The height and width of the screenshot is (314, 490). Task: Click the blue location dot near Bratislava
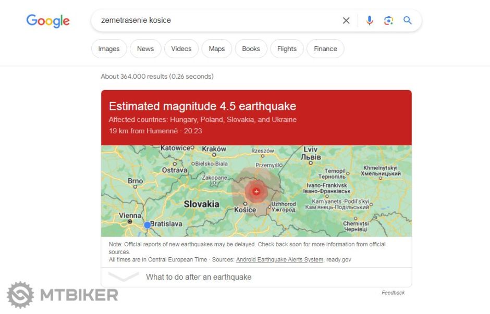(x=148, y=224)
